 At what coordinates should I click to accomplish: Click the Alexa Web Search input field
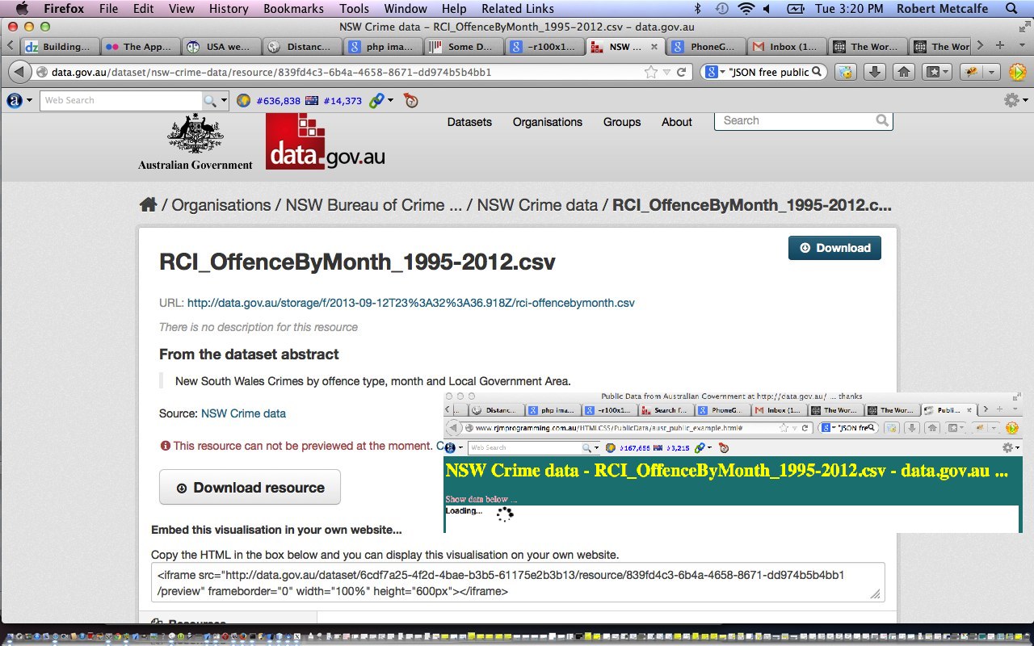pyautogui.click(x=121, y=100)
